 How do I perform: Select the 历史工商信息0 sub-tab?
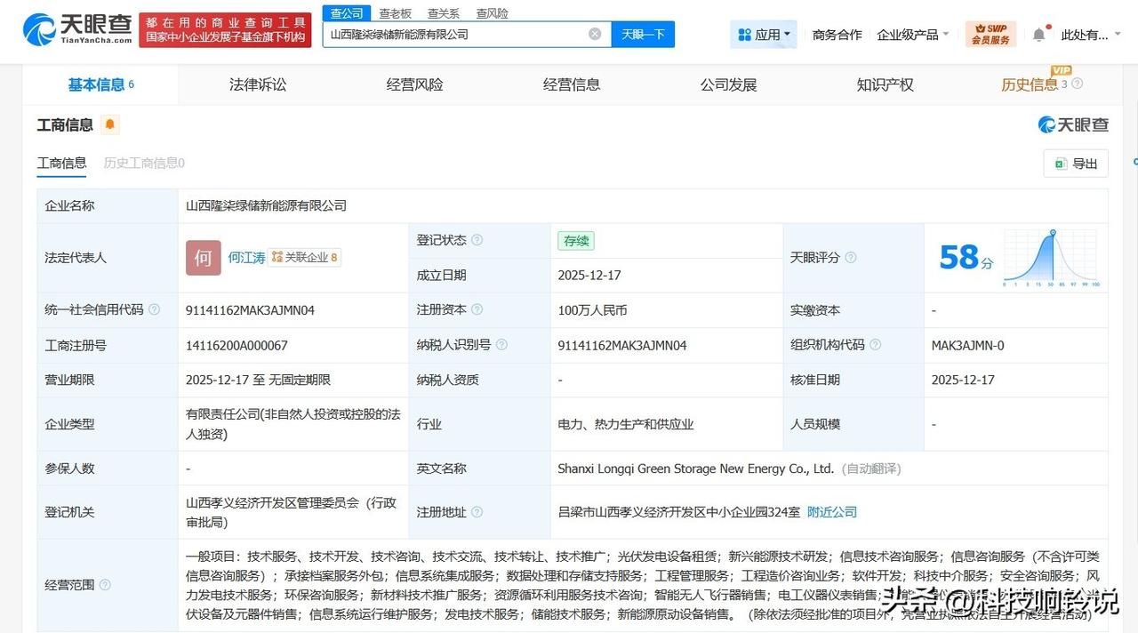[144, 163]
